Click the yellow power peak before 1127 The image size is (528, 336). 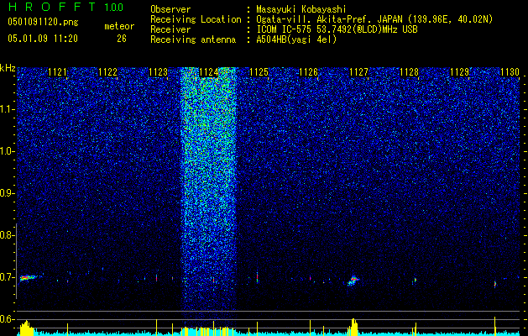[353, 327]
